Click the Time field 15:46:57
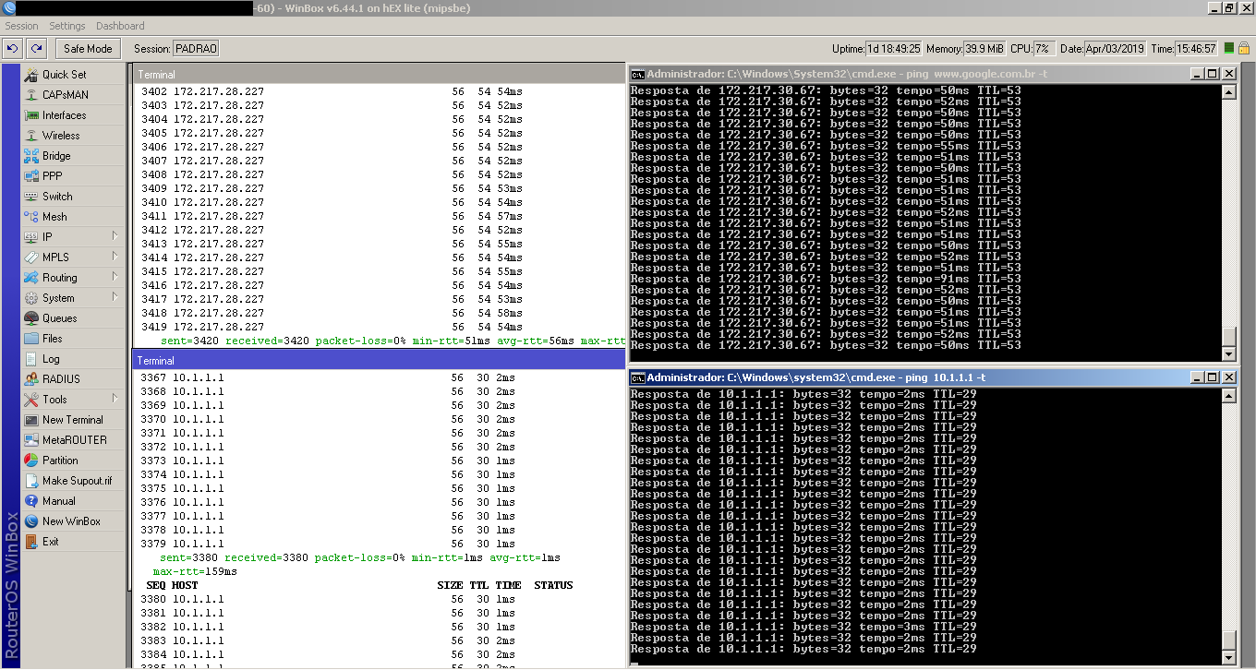 click(x=1197, y=49)
